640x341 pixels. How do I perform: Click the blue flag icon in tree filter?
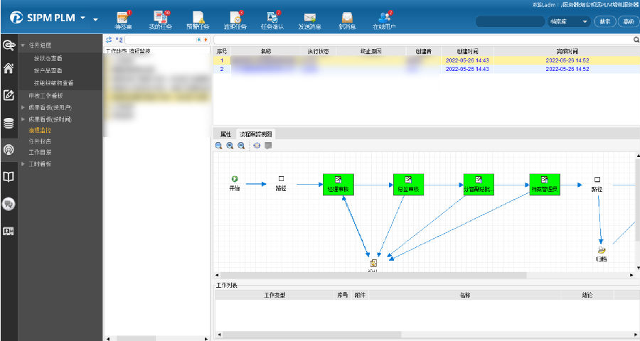coord(199,40)
